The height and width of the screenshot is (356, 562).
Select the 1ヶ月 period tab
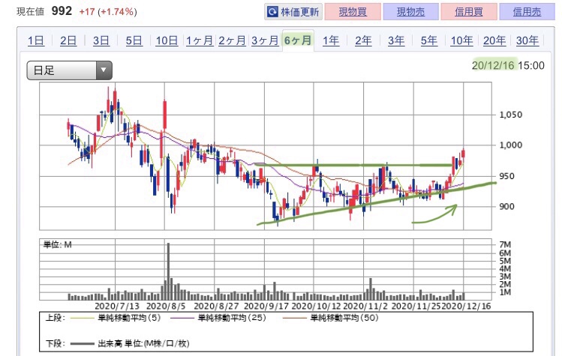click(200, 41)
